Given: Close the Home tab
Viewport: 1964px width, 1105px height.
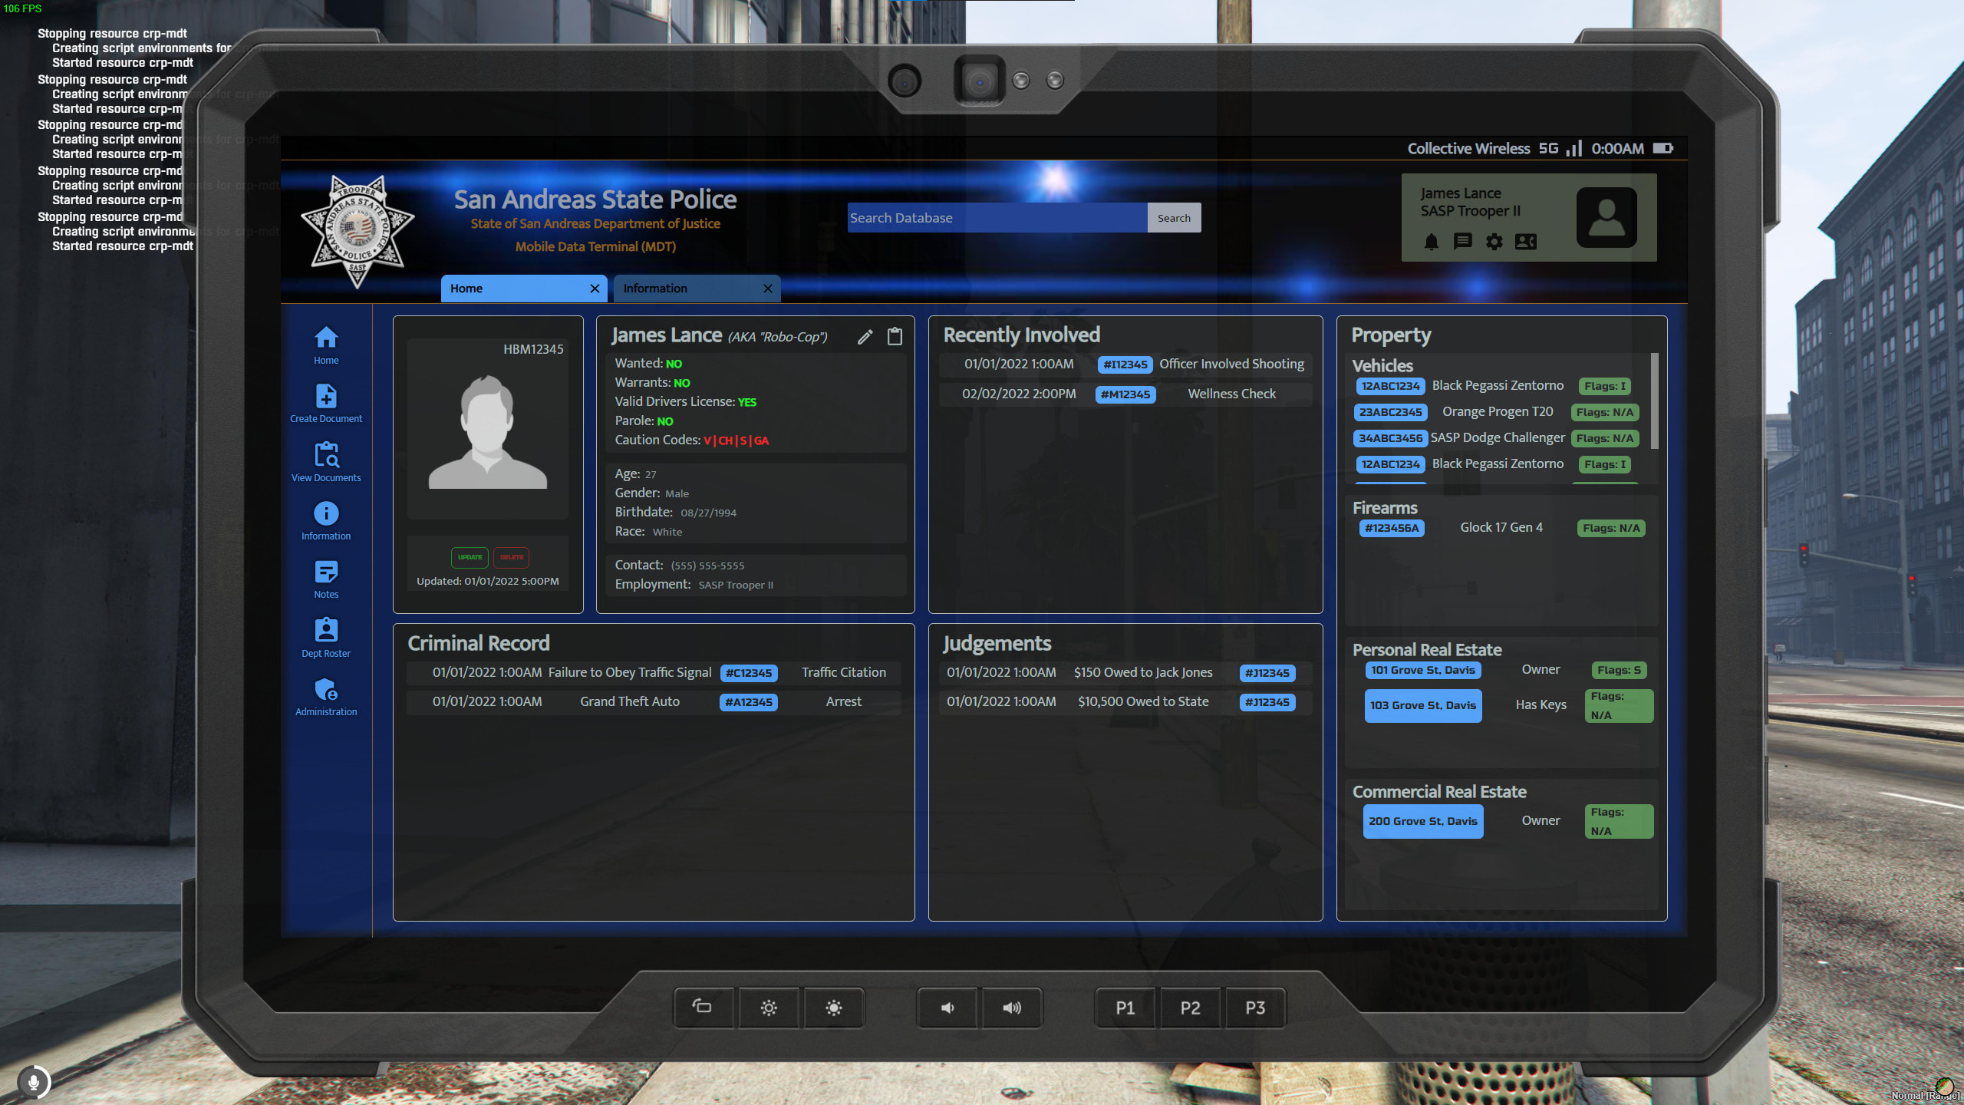Looking at the screenshot, I should pyautogui.click(x=595, y=289).
